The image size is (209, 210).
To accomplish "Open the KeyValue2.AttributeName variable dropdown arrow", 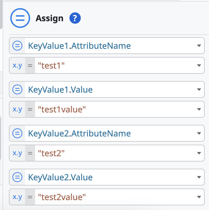I will 199,133.
